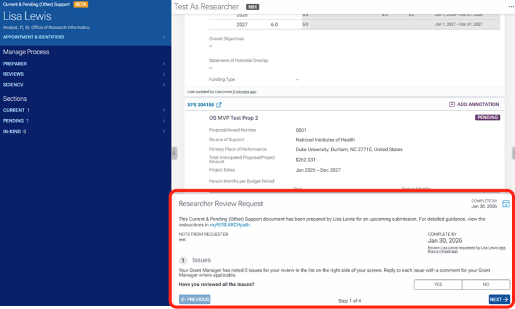This screenshot has height=309, width=515.
Task: Select YES for reviewed all issues
Action: (x=438, y=284)
